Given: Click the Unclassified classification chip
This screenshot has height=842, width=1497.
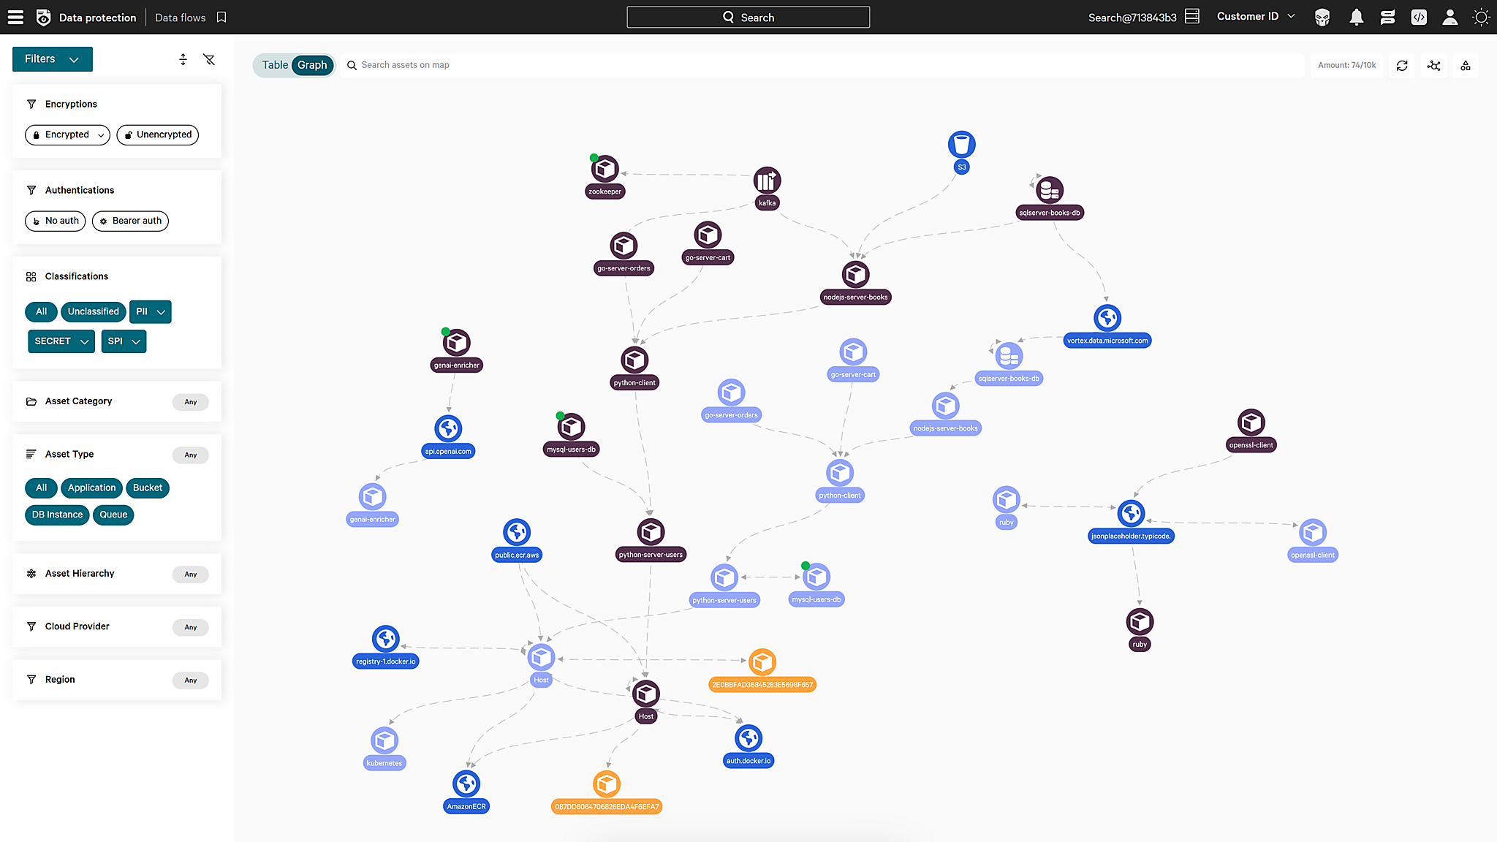Looking at the screenshot, I should pos(93,311).
